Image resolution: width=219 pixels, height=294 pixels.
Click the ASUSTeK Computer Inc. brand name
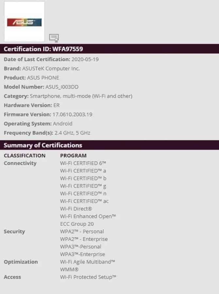click(51, 69)
